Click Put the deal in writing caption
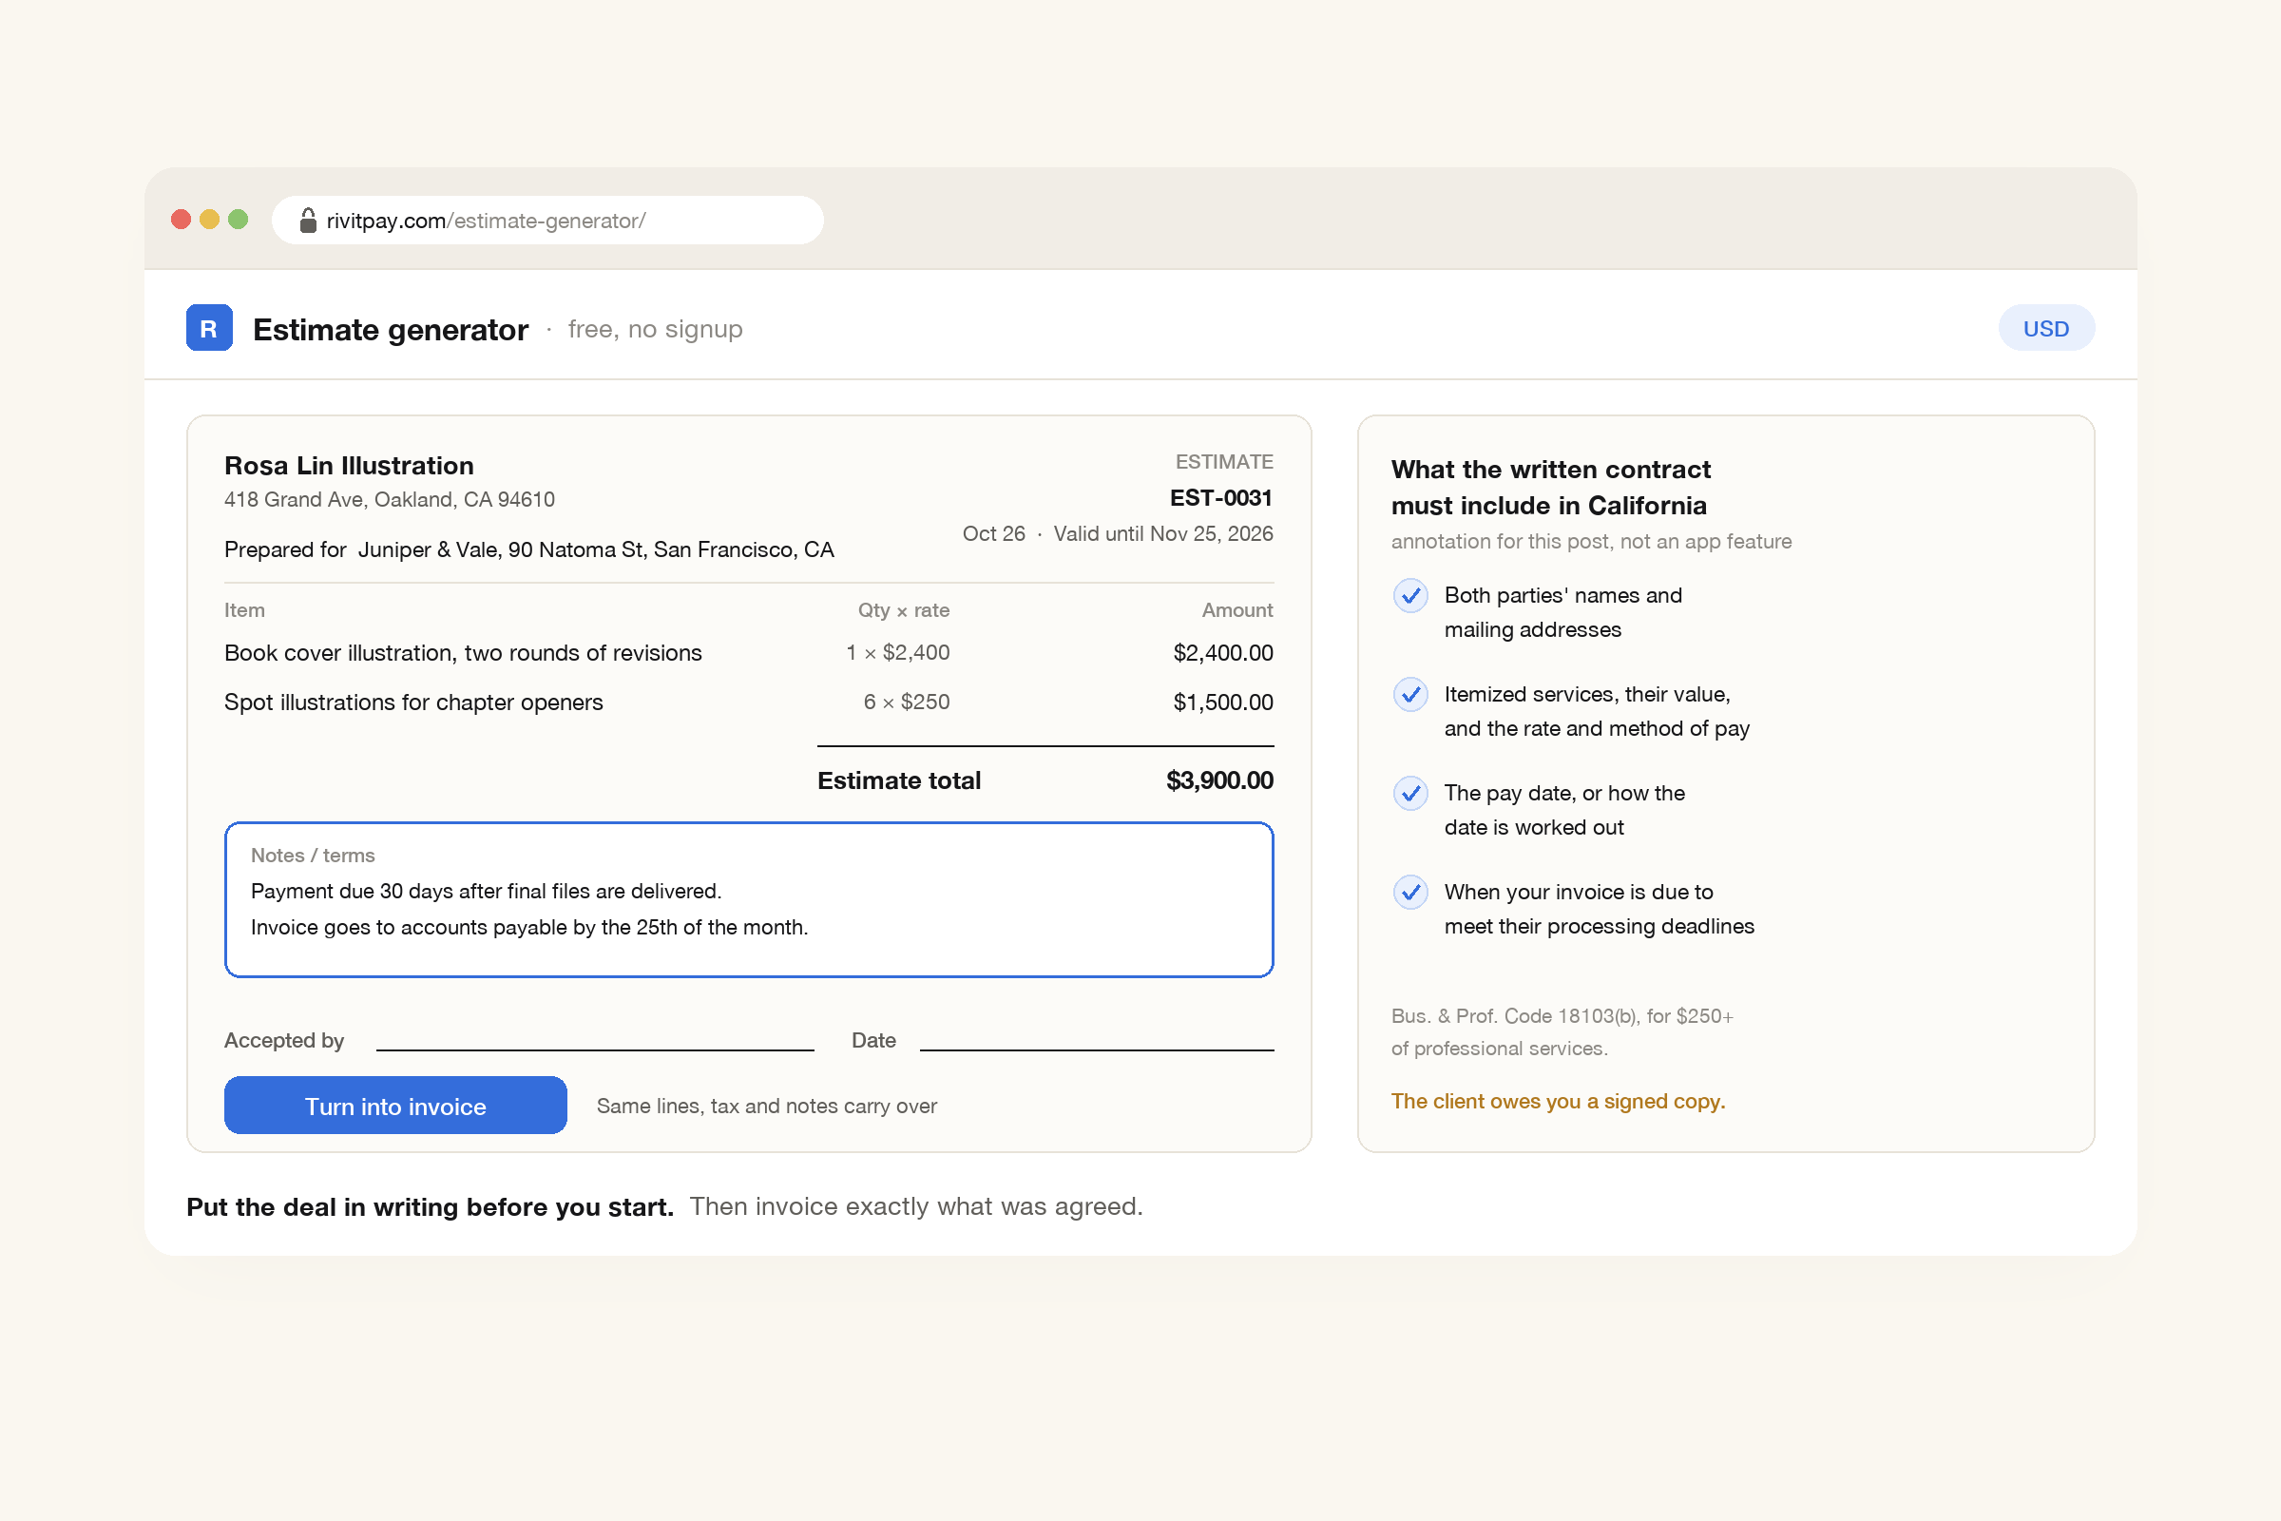Image resolution: width=2281 pixels, height=1521 pixels. (x=430, y=1206)
